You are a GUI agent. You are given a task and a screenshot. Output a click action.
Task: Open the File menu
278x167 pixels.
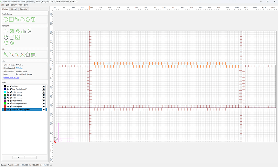[3, 5]
